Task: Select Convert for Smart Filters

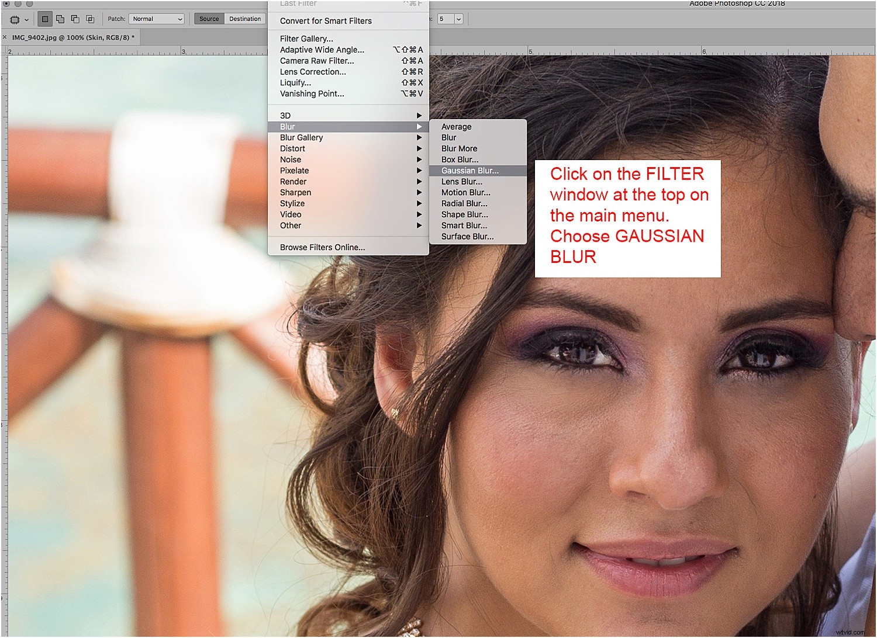Action: point(326,21)
